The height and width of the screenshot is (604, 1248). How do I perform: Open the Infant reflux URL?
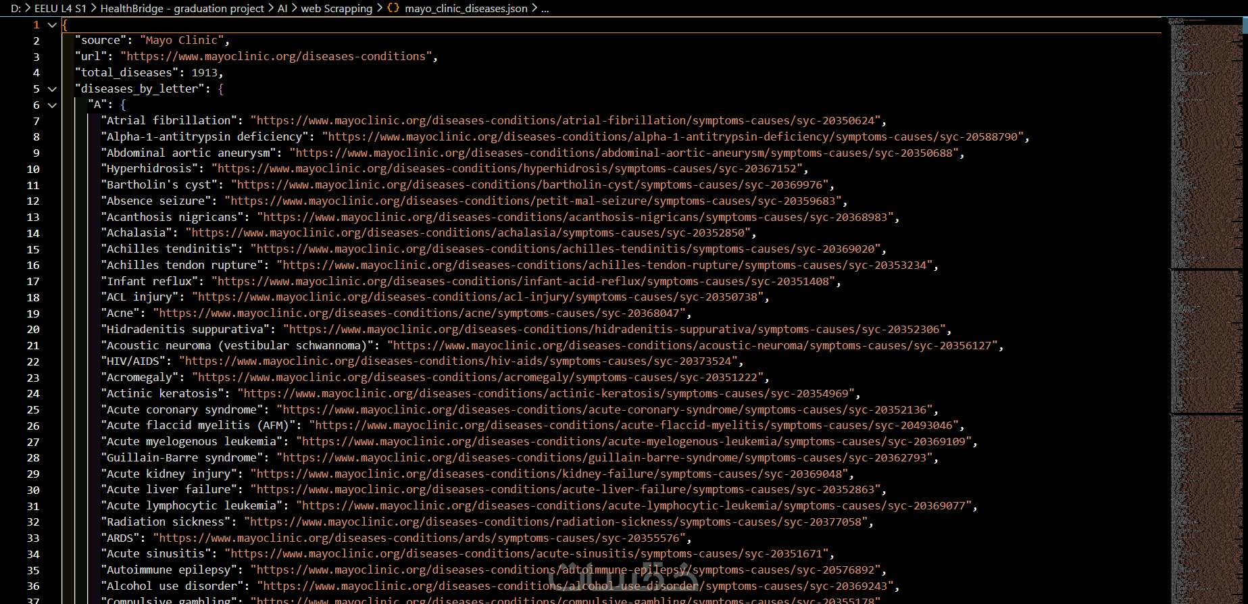coord(524,282)
